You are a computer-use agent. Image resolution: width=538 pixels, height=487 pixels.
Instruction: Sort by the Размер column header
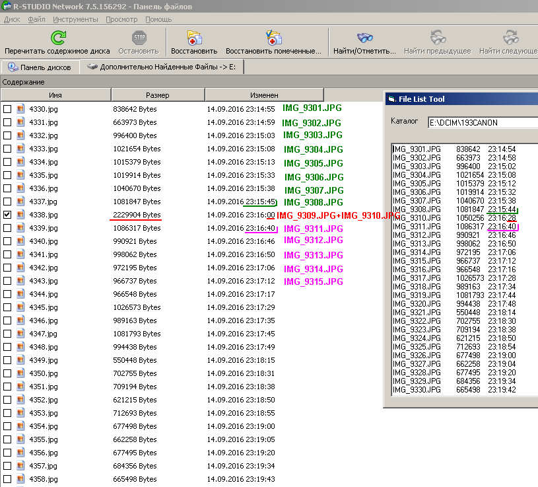pos(158,95)
